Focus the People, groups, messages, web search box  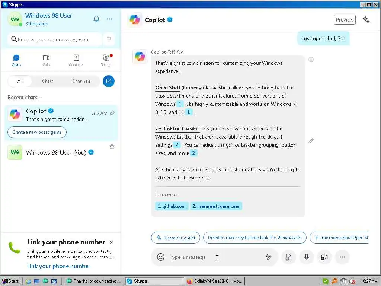55,39
